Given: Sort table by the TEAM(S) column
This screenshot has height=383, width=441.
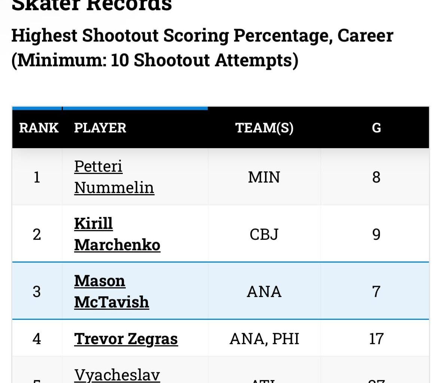Looking at the screenshot, I should 264,128.
